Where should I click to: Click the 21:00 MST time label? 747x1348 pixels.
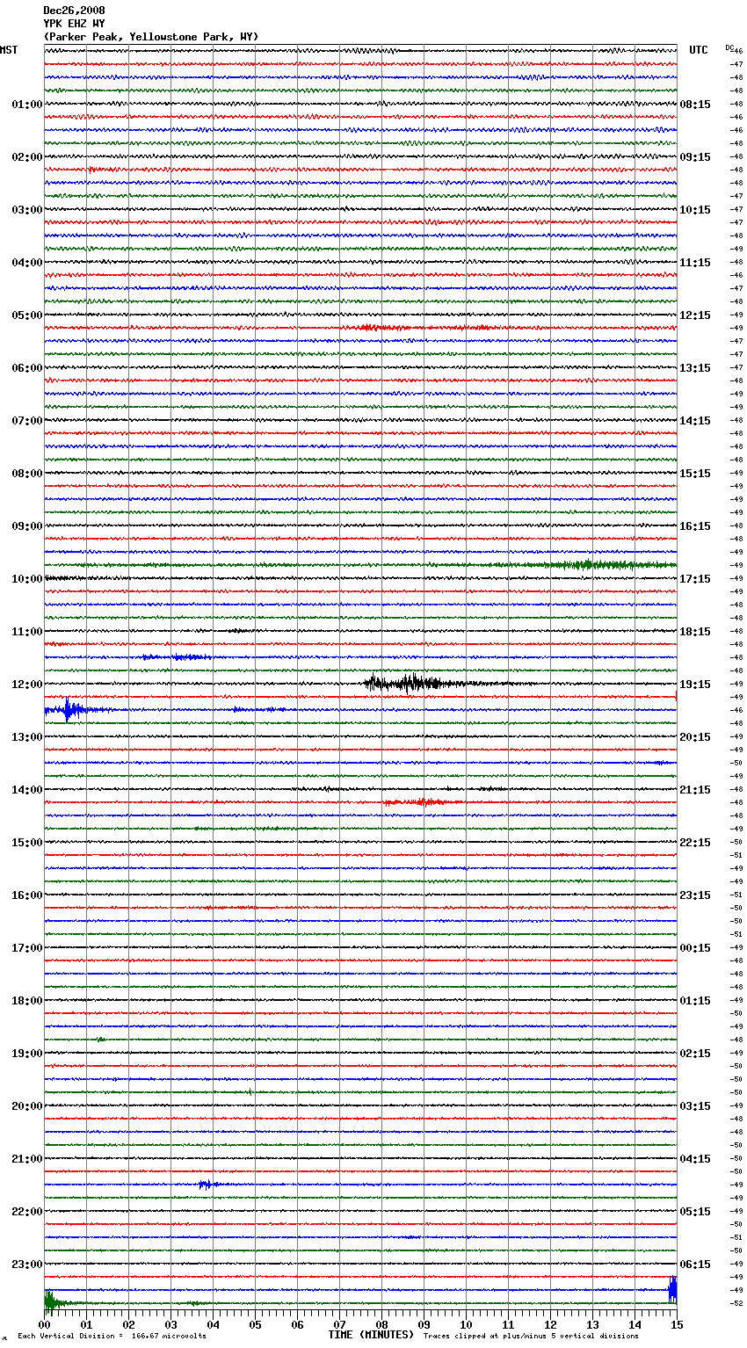(x=27, y=1159)
